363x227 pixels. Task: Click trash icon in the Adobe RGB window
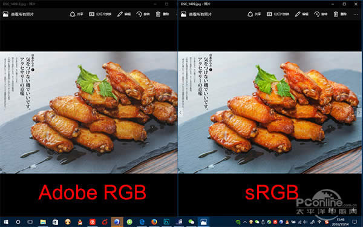click(x=162, y=14)
